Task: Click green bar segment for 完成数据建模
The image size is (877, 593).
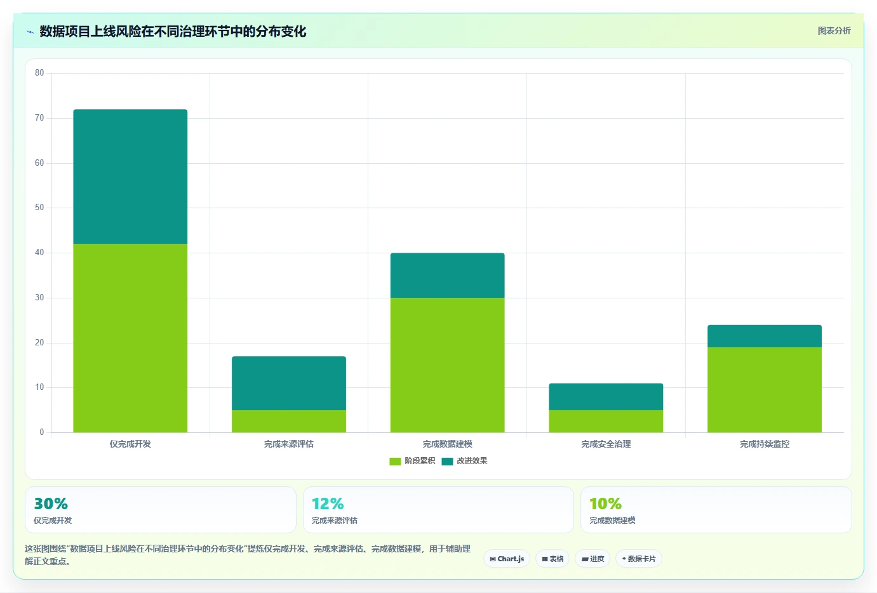Action: [x=448, y=365]
